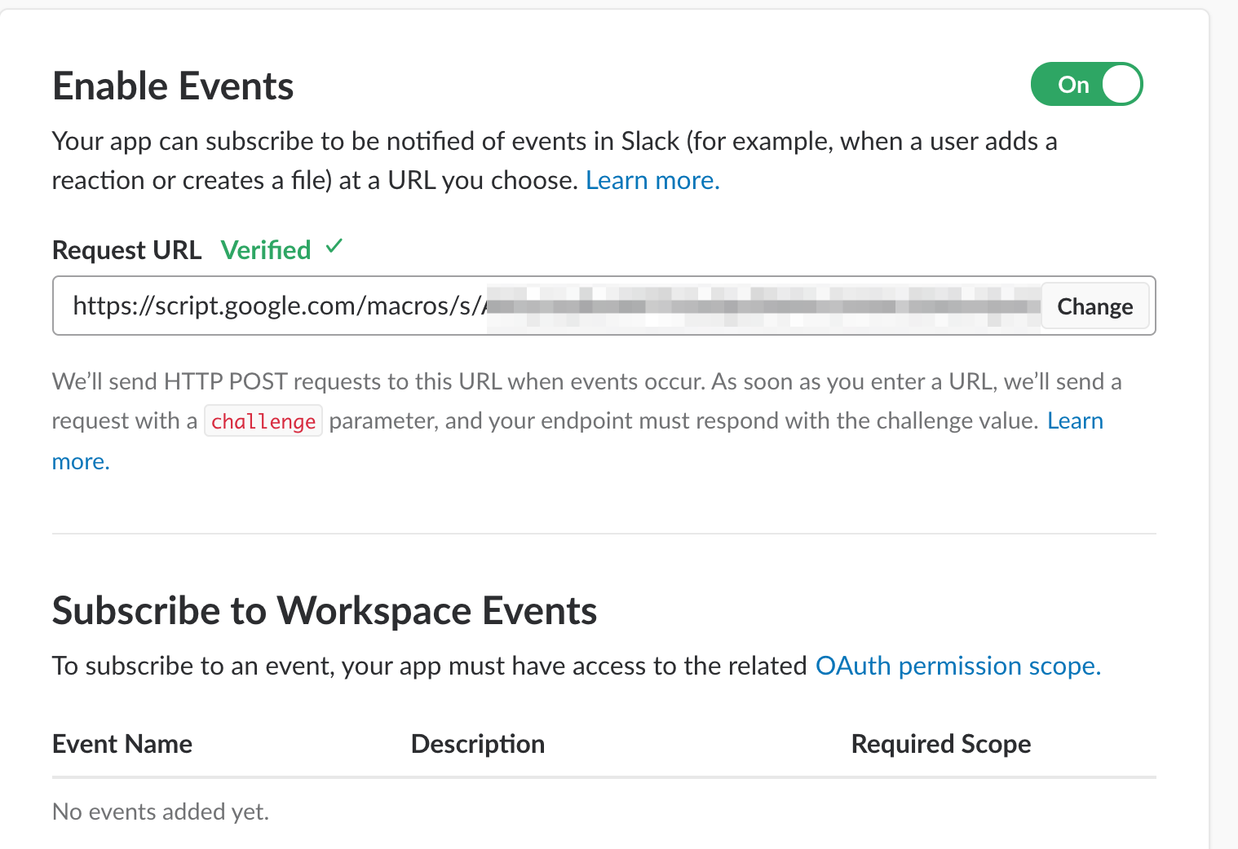
Task: Click the Request URL label
Action: tap(126, 250)
